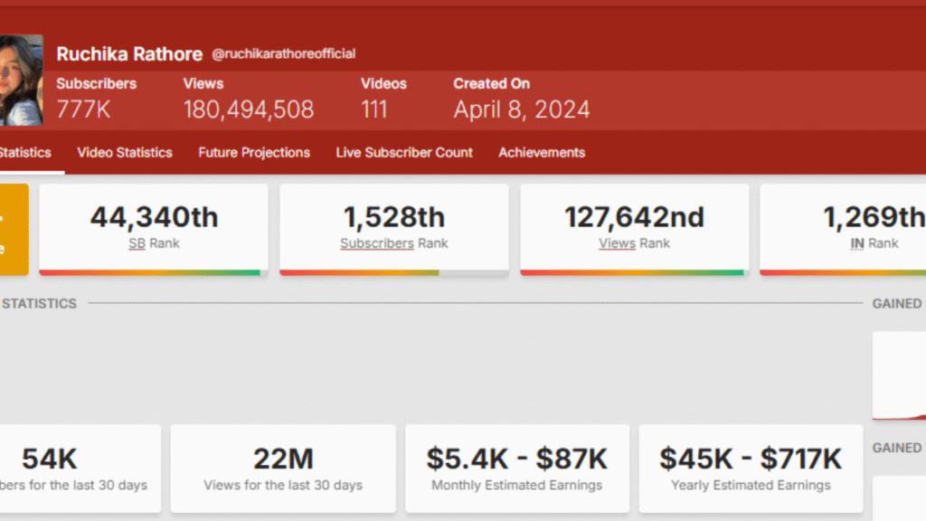This screenshot has width=926, height=521.
Task: Open the 1,269th IN Rank card
Action: coord(843,229)
